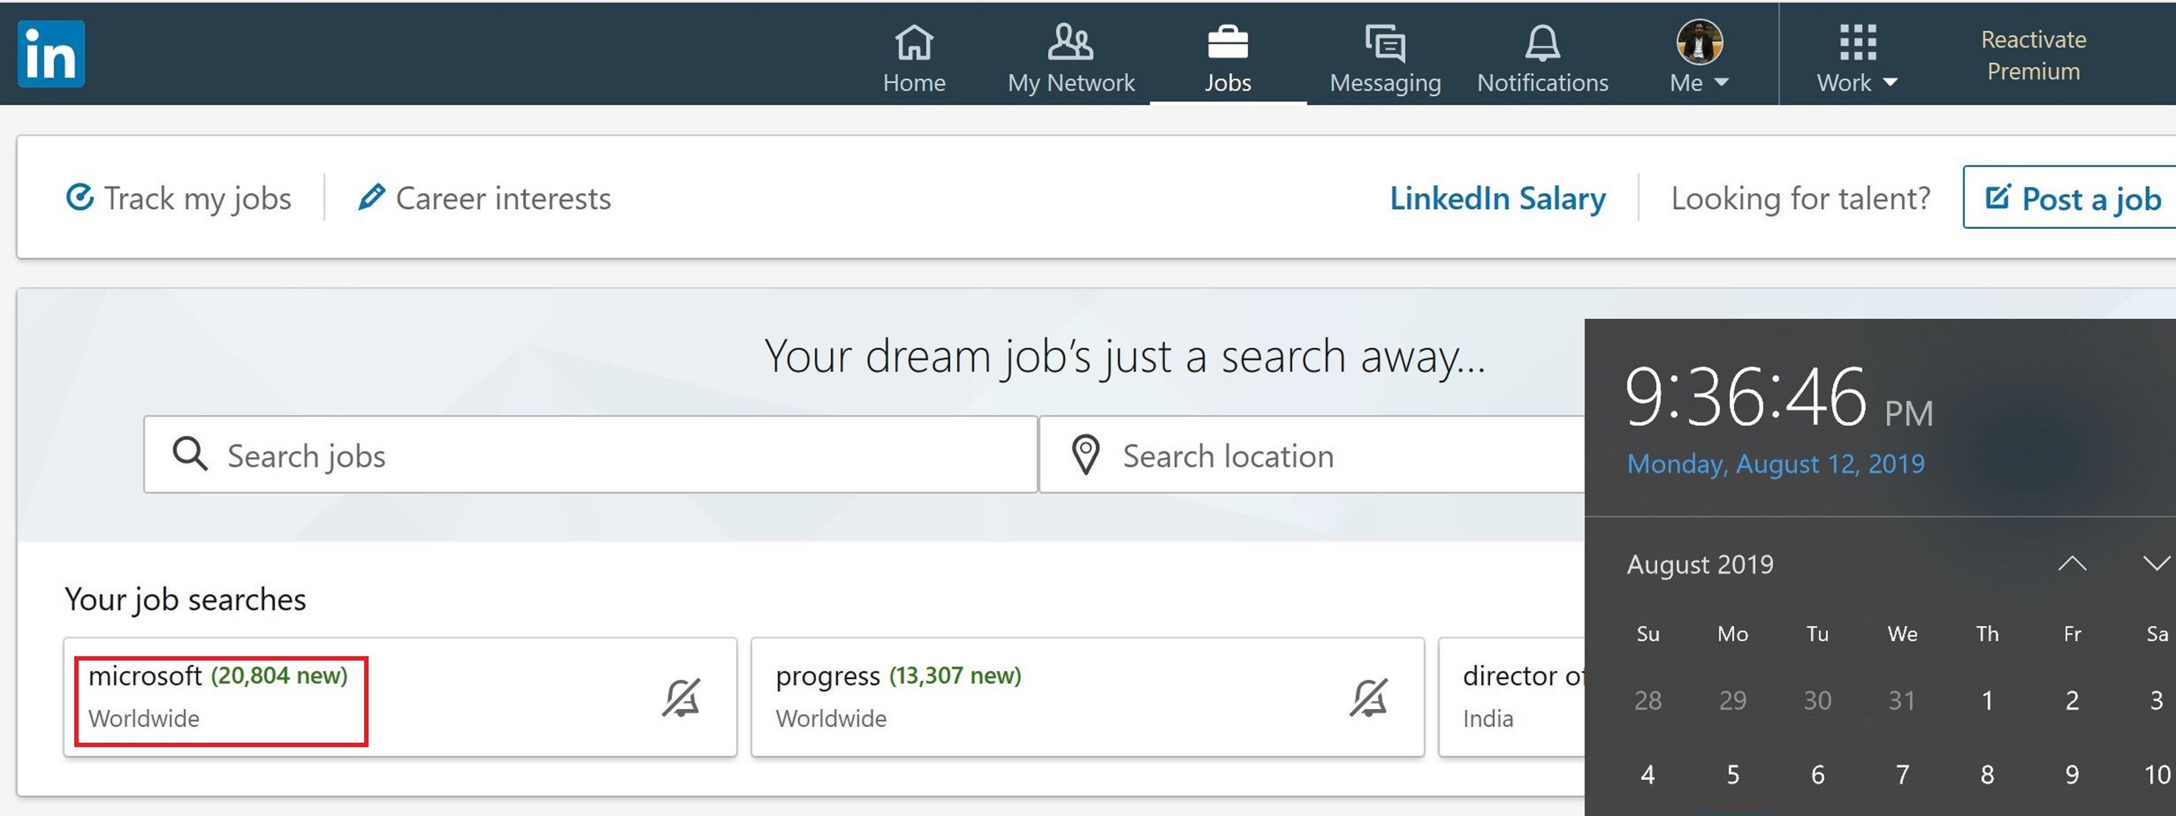Open the microsoft Worldwide saved search
Viewport: 2176px width, 816px height.
click(220, 697)
